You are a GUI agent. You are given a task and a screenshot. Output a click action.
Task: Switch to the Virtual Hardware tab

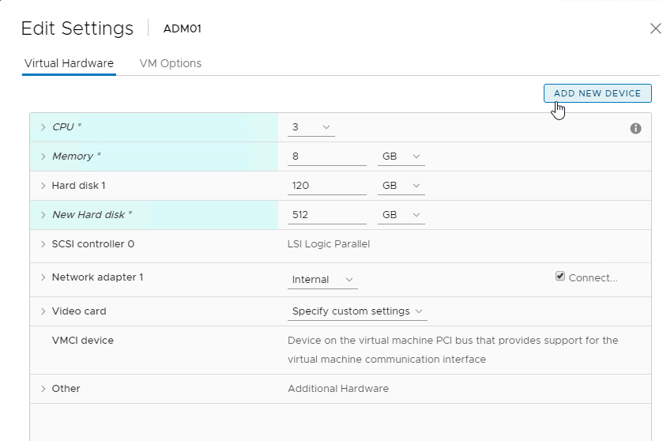pyautogui.click(x=69, y=63)
